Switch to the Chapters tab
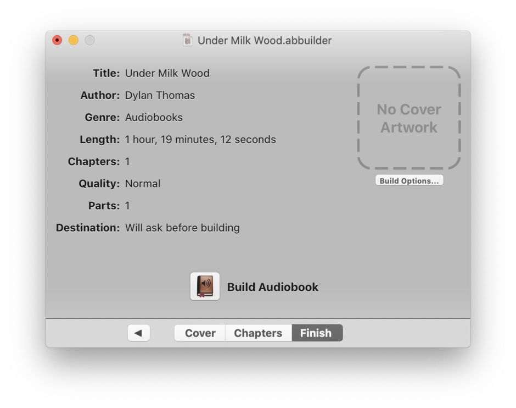516x408 pixels. (258, 333)
